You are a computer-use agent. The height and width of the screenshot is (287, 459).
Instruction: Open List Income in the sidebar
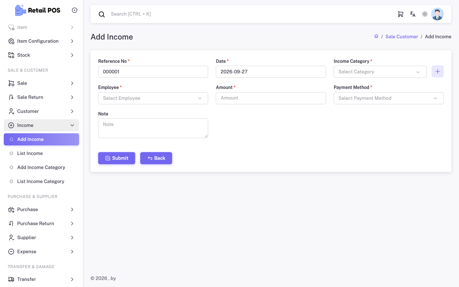[41, 153]
